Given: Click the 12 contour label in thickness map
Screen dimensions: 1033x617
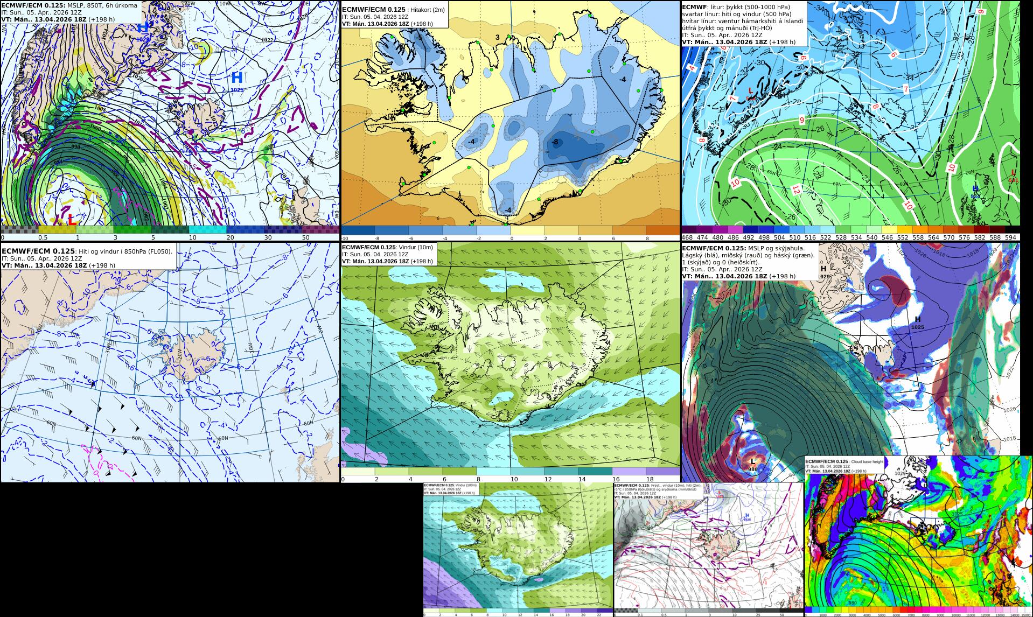Looking at the screenshot, I should tap(796, 190).
